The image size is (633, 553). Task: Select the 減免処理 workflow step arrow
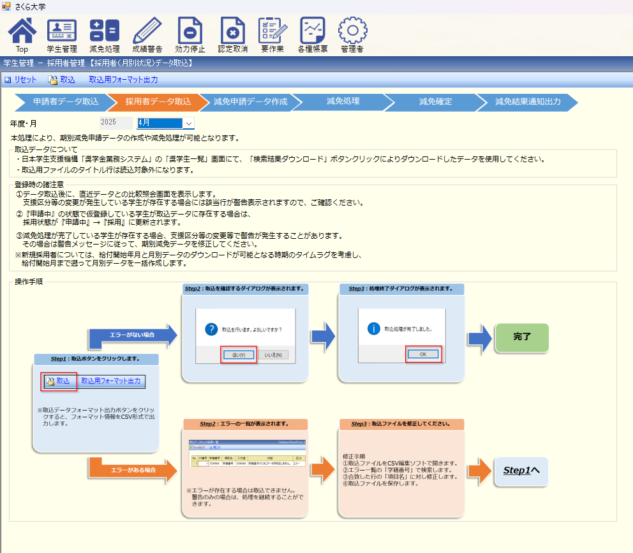(x=343, y=102)
